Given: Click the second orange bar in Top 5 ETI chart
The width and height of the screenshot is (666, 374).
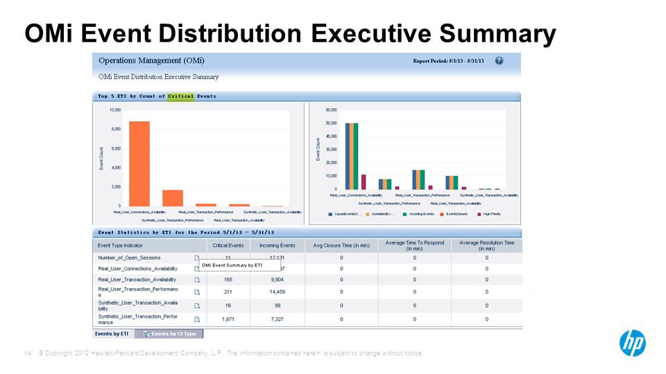Looking at the screenshot, I should point(173,198).
